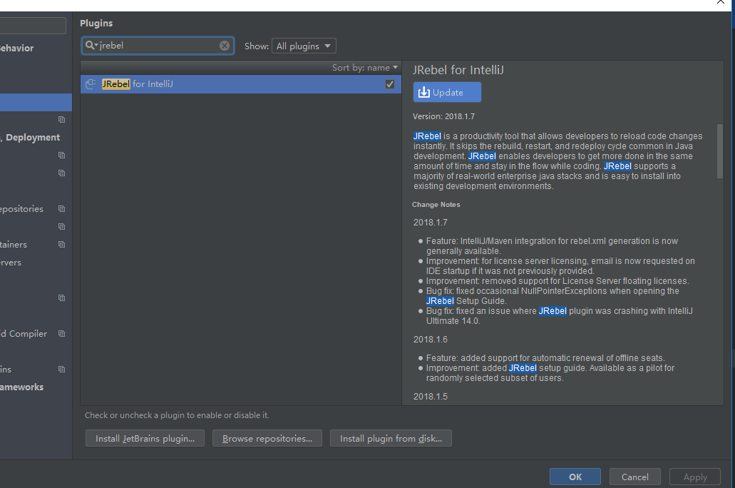Click the search magnifier icon in plugin search
The image size is (735, 488).
[x=90, y=46]
